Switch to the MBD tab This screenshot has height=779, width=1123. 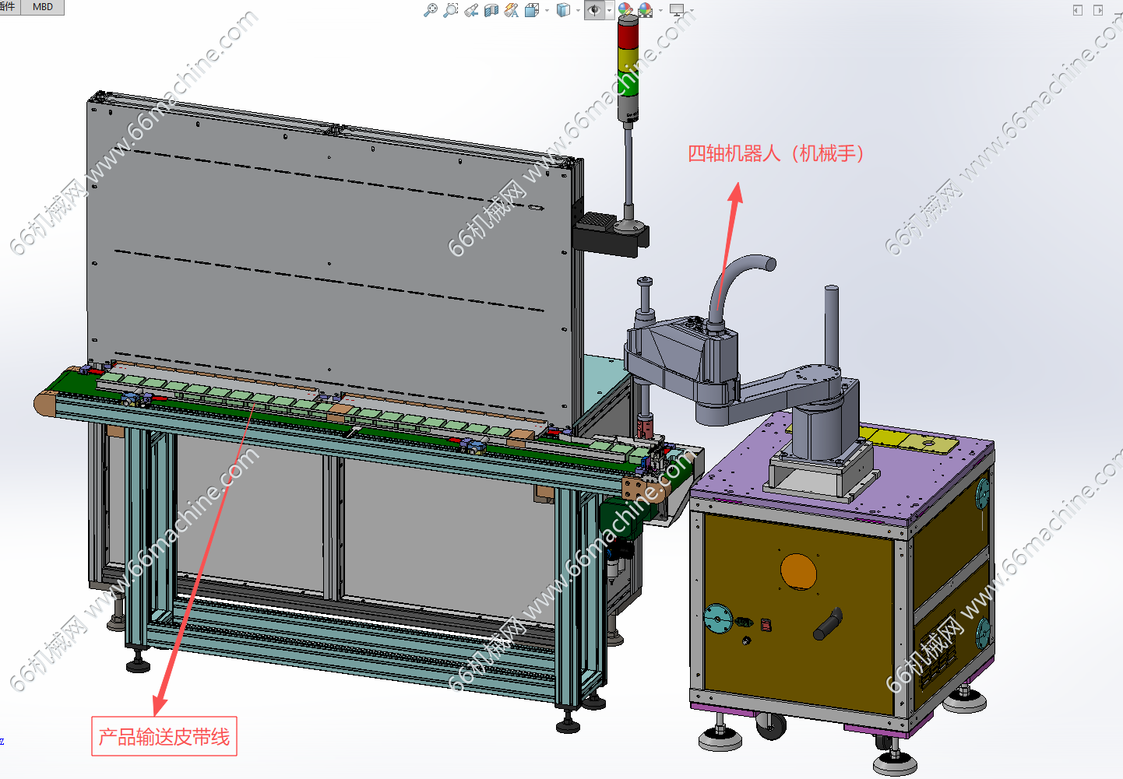pos(43,7)
